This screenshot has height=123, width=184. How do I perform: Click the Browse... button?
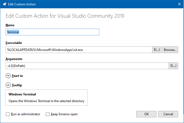(170, 50)
